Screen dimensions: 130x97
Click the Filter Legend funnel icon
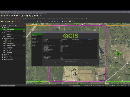[x=7, y=25]
